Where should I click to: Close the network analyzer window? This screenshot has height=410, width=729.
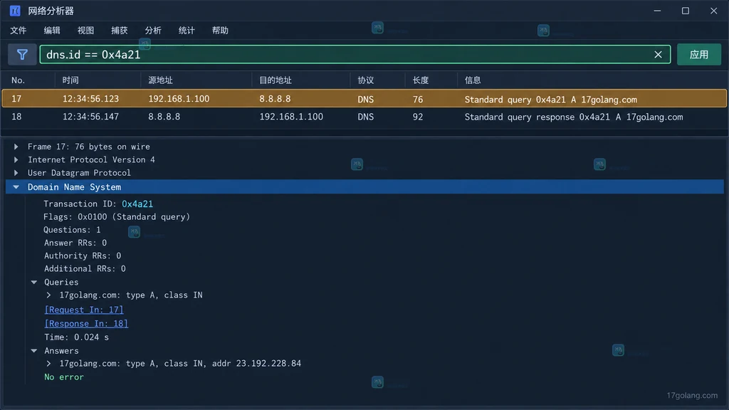click(x=713, y=11)
